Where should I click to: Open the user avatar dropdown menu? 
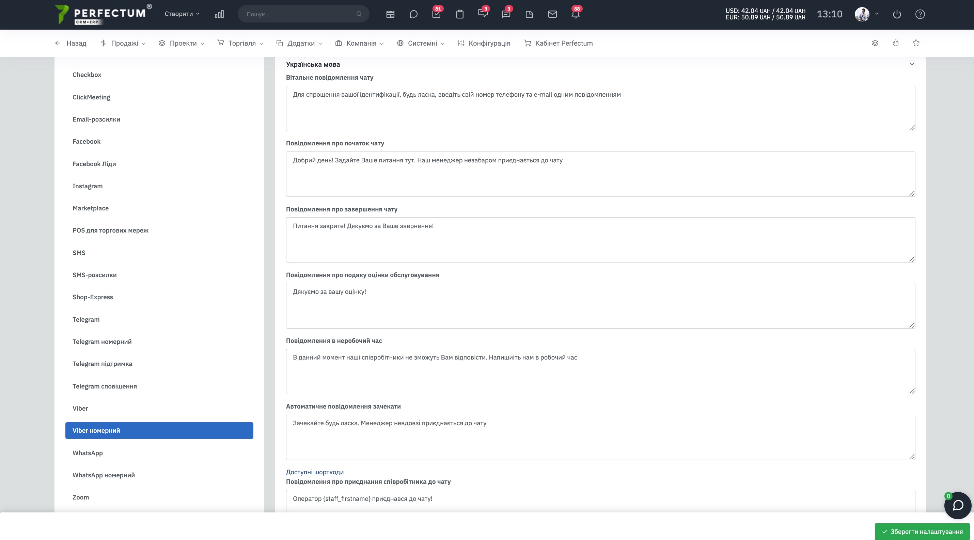866,14
